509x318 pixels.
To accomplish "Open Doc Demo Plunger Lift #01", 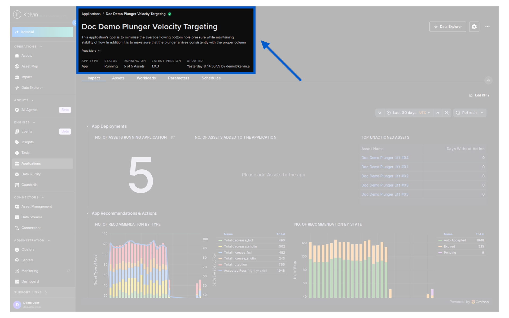I will point(385,167).
